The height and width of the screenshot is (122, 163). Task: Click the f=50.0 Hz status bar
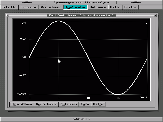tap(81, 119)
